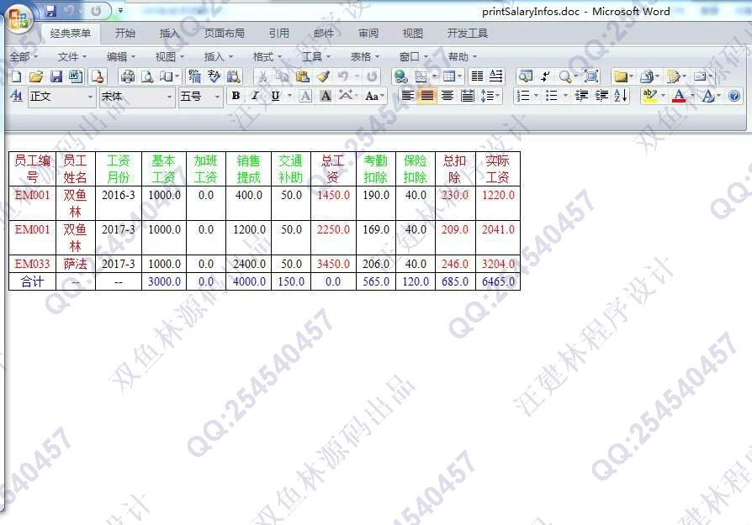This screenshot has width=752, height=525.
Task: Click the Insert Table grid icon
Action: click(449, 76)
